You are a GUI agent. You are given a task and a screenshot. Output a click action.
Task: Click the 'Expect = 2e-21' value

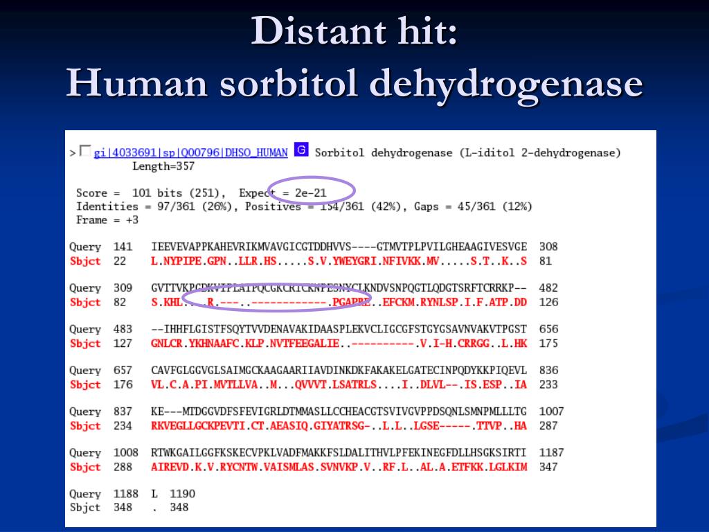pyautogui.click(x=282, y=193)
